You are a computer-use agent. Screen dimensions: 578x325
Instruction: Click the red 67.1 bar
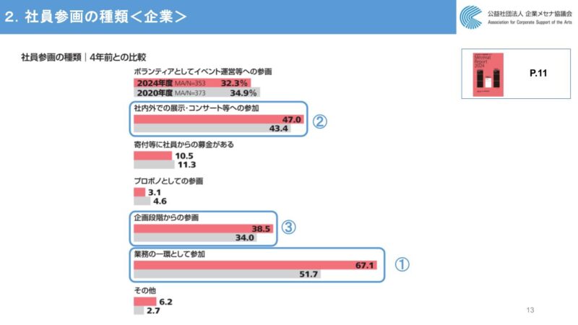[x=254, y=265]
